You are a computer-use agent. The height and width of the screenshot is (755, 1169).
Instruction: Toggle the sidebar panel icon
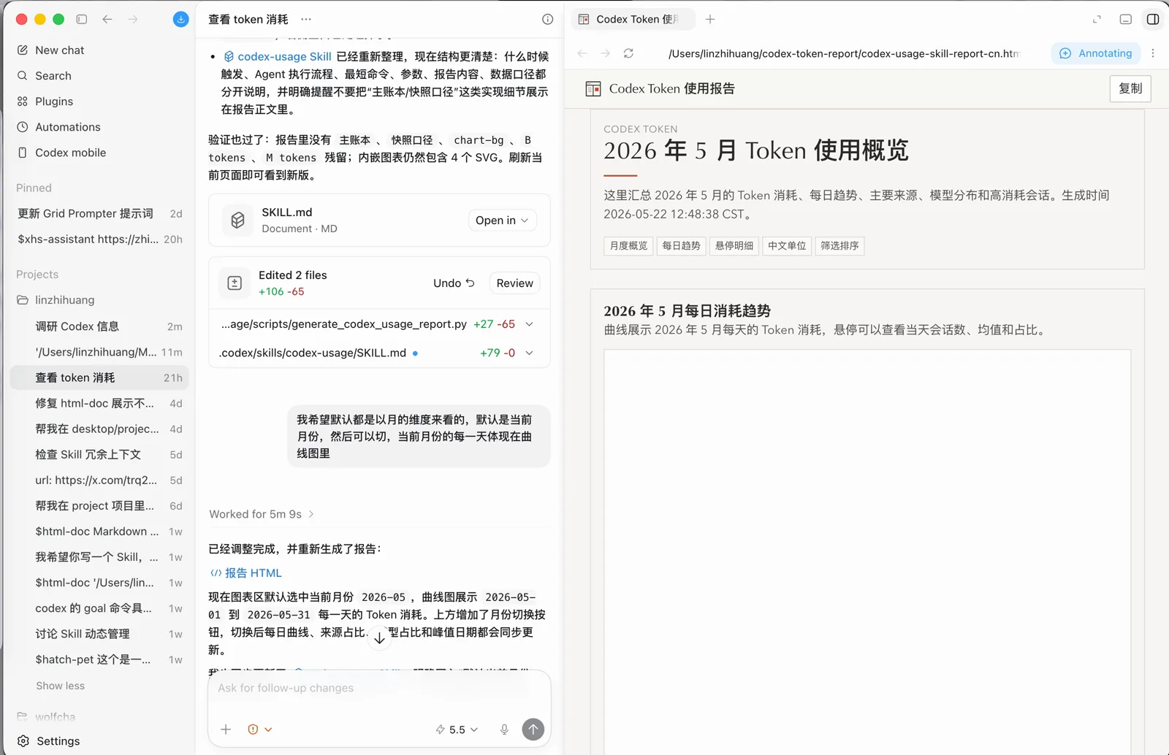click(x=82, y=19)
